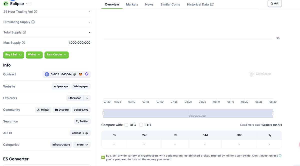Click the $0 price axis label
The height and width of the screenshot is (166, 300).
(x=278, y=38)
